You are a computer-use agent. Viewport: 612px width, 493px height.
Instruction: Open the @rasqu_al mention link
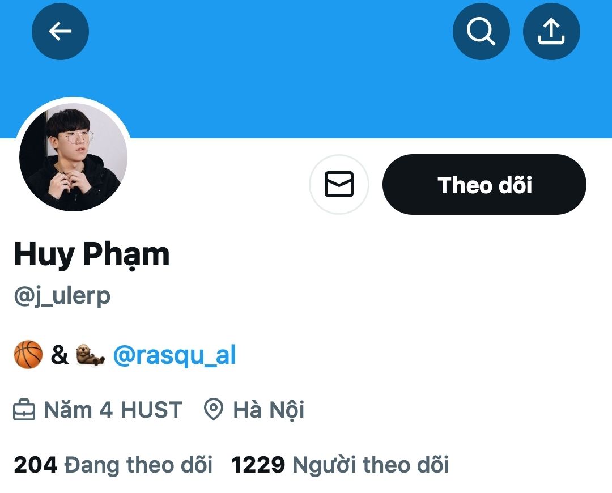click(x=175, y=355)
